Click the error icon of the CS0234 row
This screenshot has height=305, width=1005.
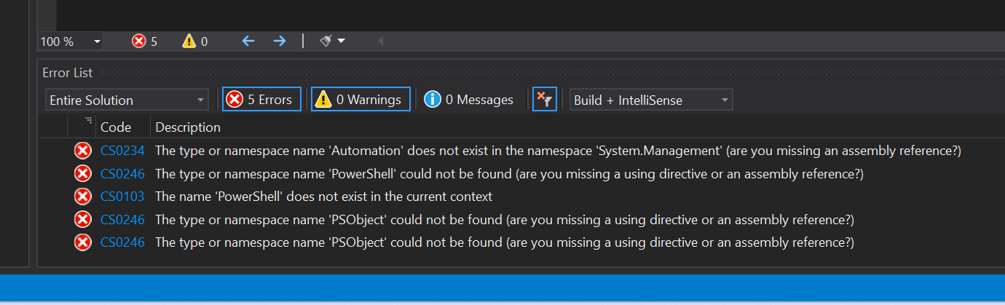83,151
